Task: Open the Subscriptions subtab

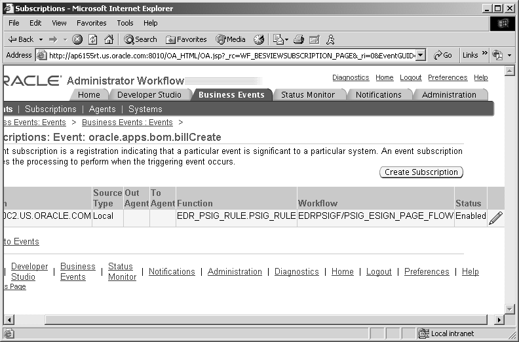Action: click(x=50, y=109)
